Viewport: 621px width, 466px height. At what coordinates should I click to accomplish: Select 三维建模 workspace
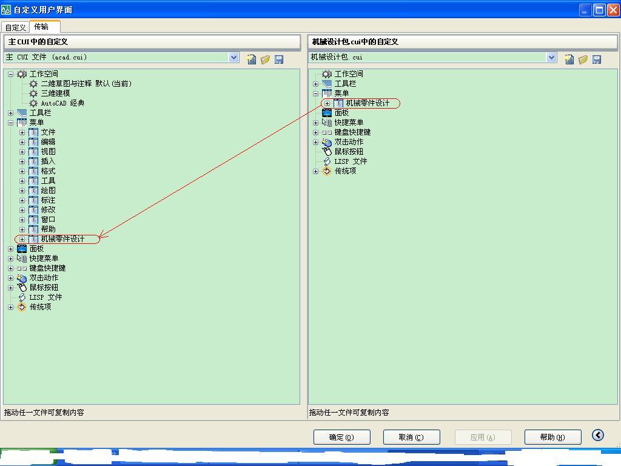point(55,93)
